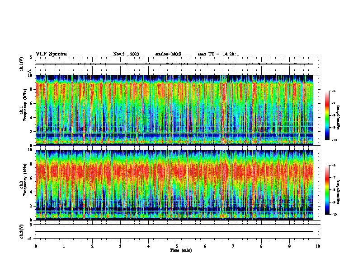Click the time axis tick label "10"
Screen dimensions: 358x276
coord(318,246)
